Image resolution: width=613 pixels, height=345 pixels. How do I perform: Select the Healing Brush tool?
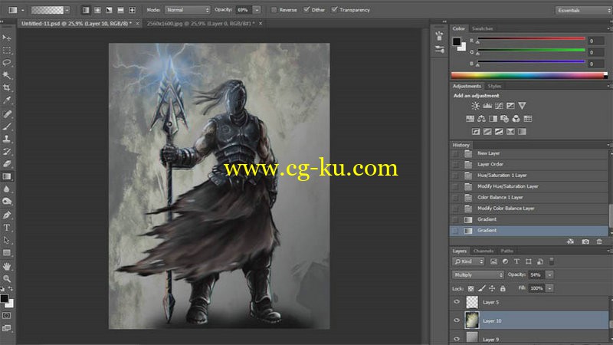(7, 113)
